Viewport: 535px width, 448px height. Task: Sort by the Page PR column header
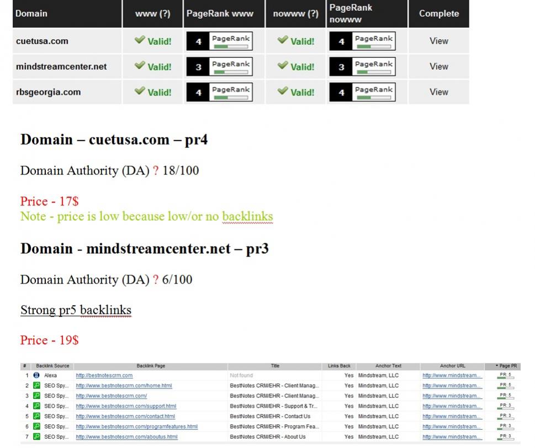click(502, 366)
